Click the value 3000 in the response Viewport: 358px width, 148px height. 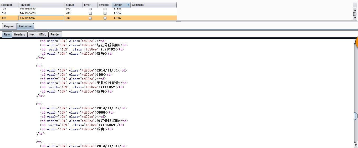tap(101, 113)
